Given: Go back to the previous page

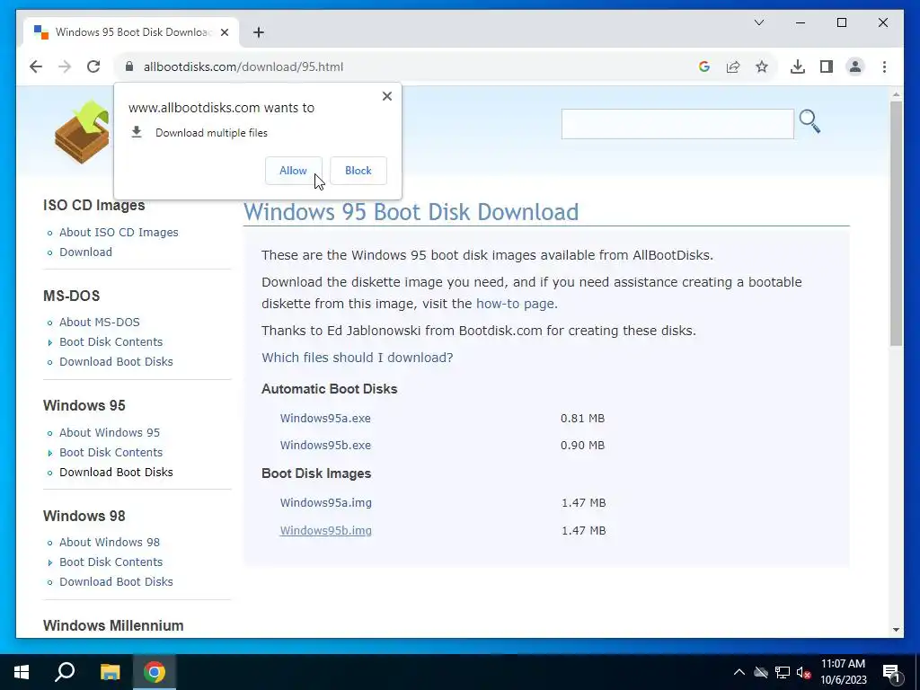Looking at the screenshot, I should tap(36, 66).
